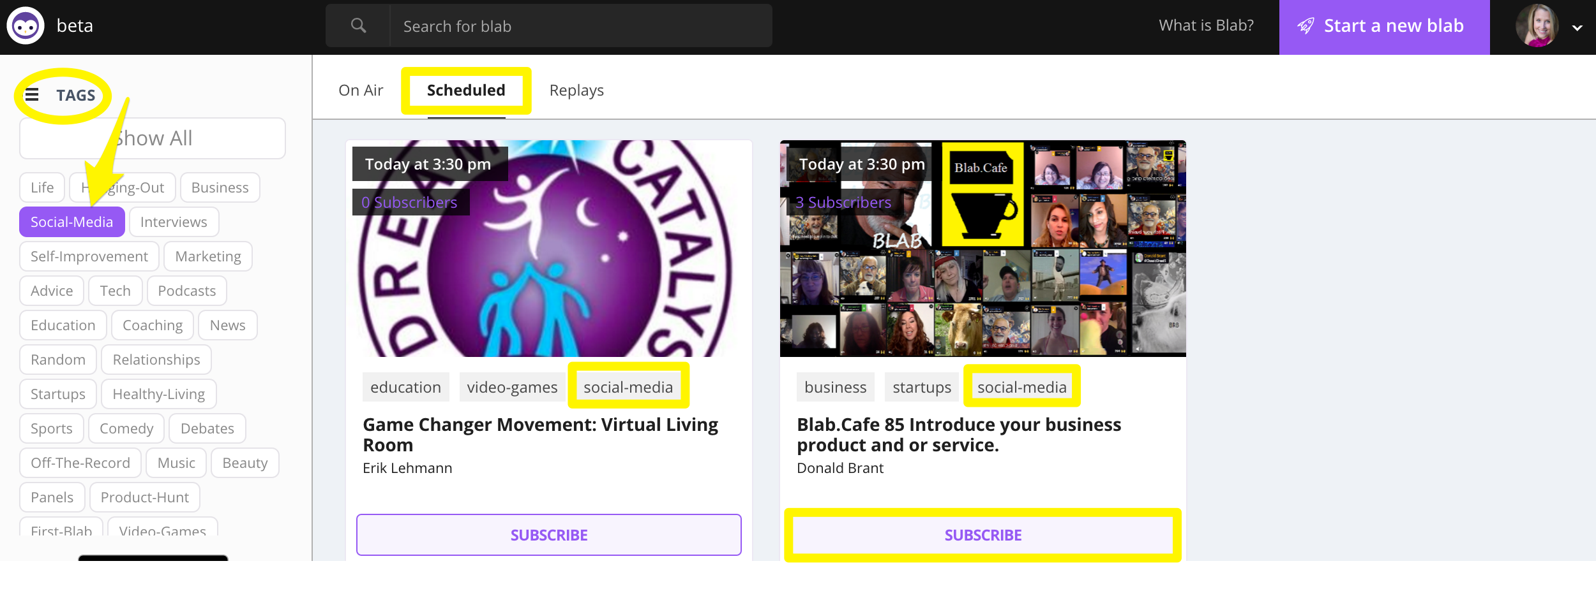Switch to the On Air tab
Screen dimensions: 1596x589
(x=361, y=91)
